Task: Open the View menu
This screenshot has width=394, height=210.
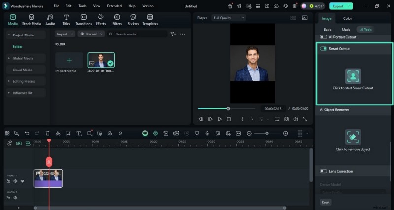Action: click(x=97, y=6)
